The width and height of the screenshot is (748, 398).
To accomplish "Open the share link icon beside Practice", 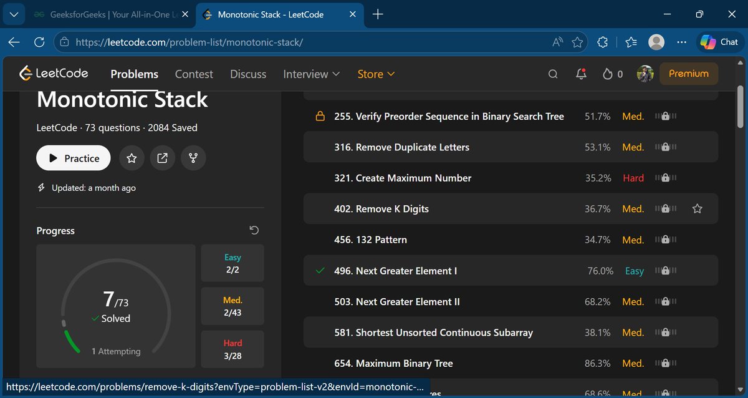I will point(162,158).
